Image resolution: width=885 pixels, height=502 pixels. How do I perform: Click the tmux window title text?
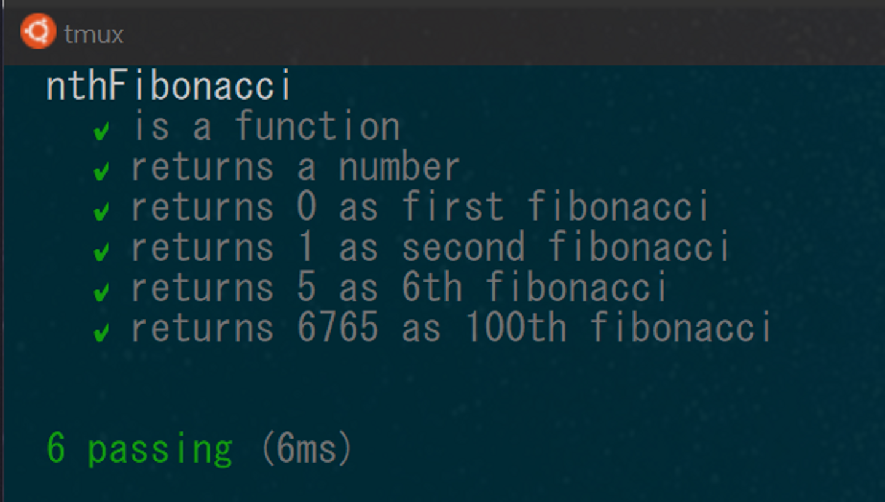tap(93, 34)
